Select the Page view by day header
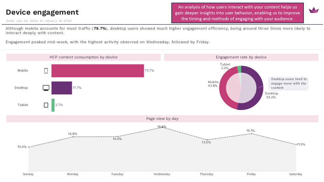The height and width of the screenshot is (182, 324). (x=162, y=119)
